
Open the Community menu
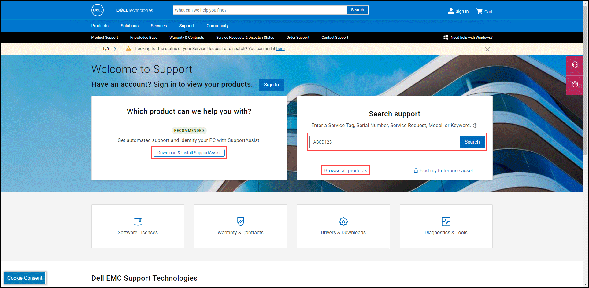point(217,26)
